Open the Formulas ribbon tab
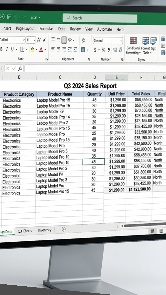This screenshot has width=166, height=295. tap(46, 29)
